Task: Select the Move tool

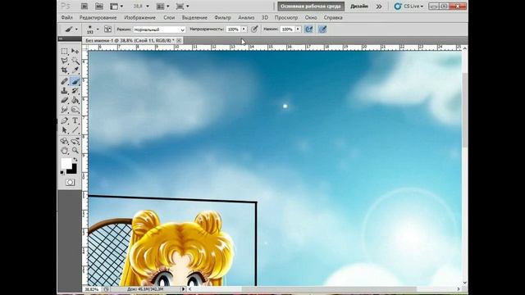Action: coord(75,51)
